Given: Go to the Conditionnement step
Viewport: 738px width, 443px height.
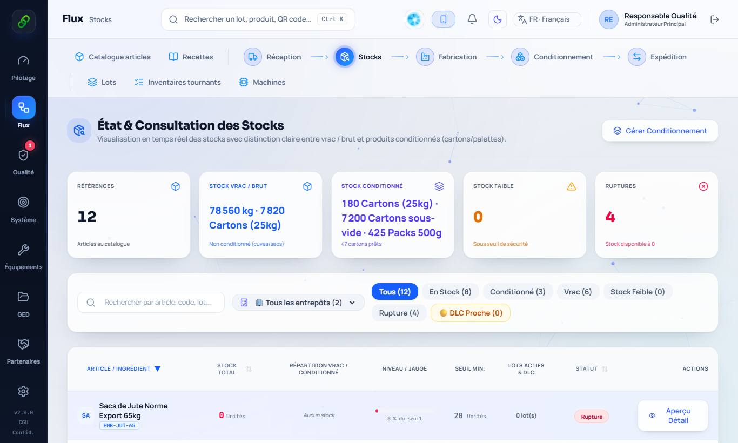Looking at the screenshot, I should (552, 57).
